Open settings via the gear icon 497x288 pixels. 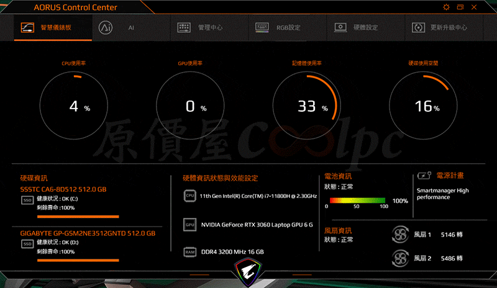[446, 7]
